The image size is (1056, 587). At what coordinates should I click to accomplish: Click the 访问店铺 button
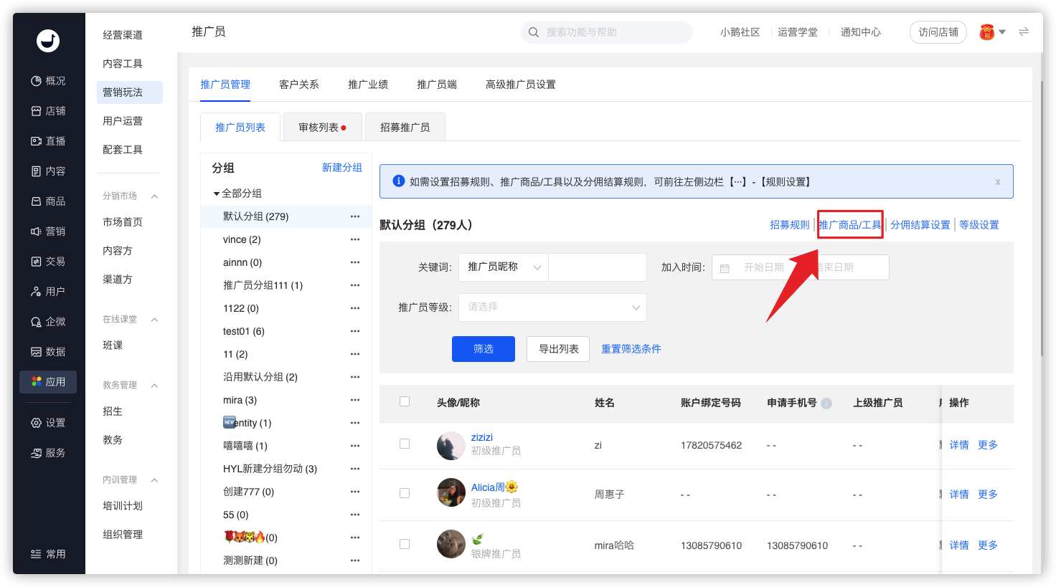(938, 32)
